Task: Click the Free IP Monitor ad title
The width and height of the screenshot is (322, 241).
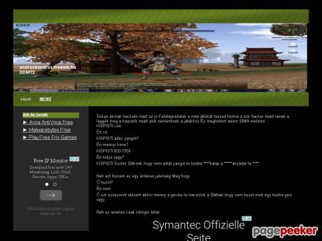Action: pyautogui.click(x=51, y=161)
